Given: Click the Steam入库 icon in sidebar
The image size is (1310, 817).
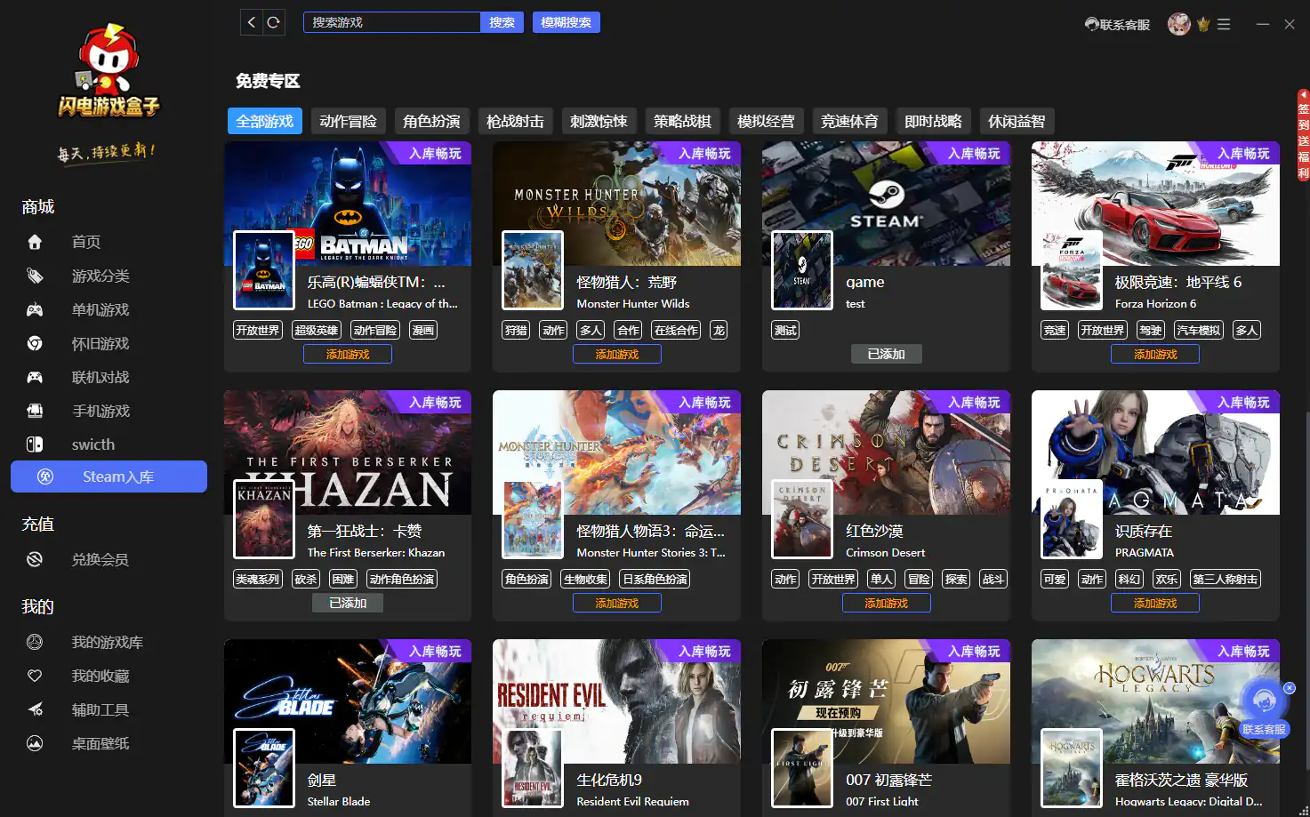Looking at the screenshot, I should tap(45, 477).
